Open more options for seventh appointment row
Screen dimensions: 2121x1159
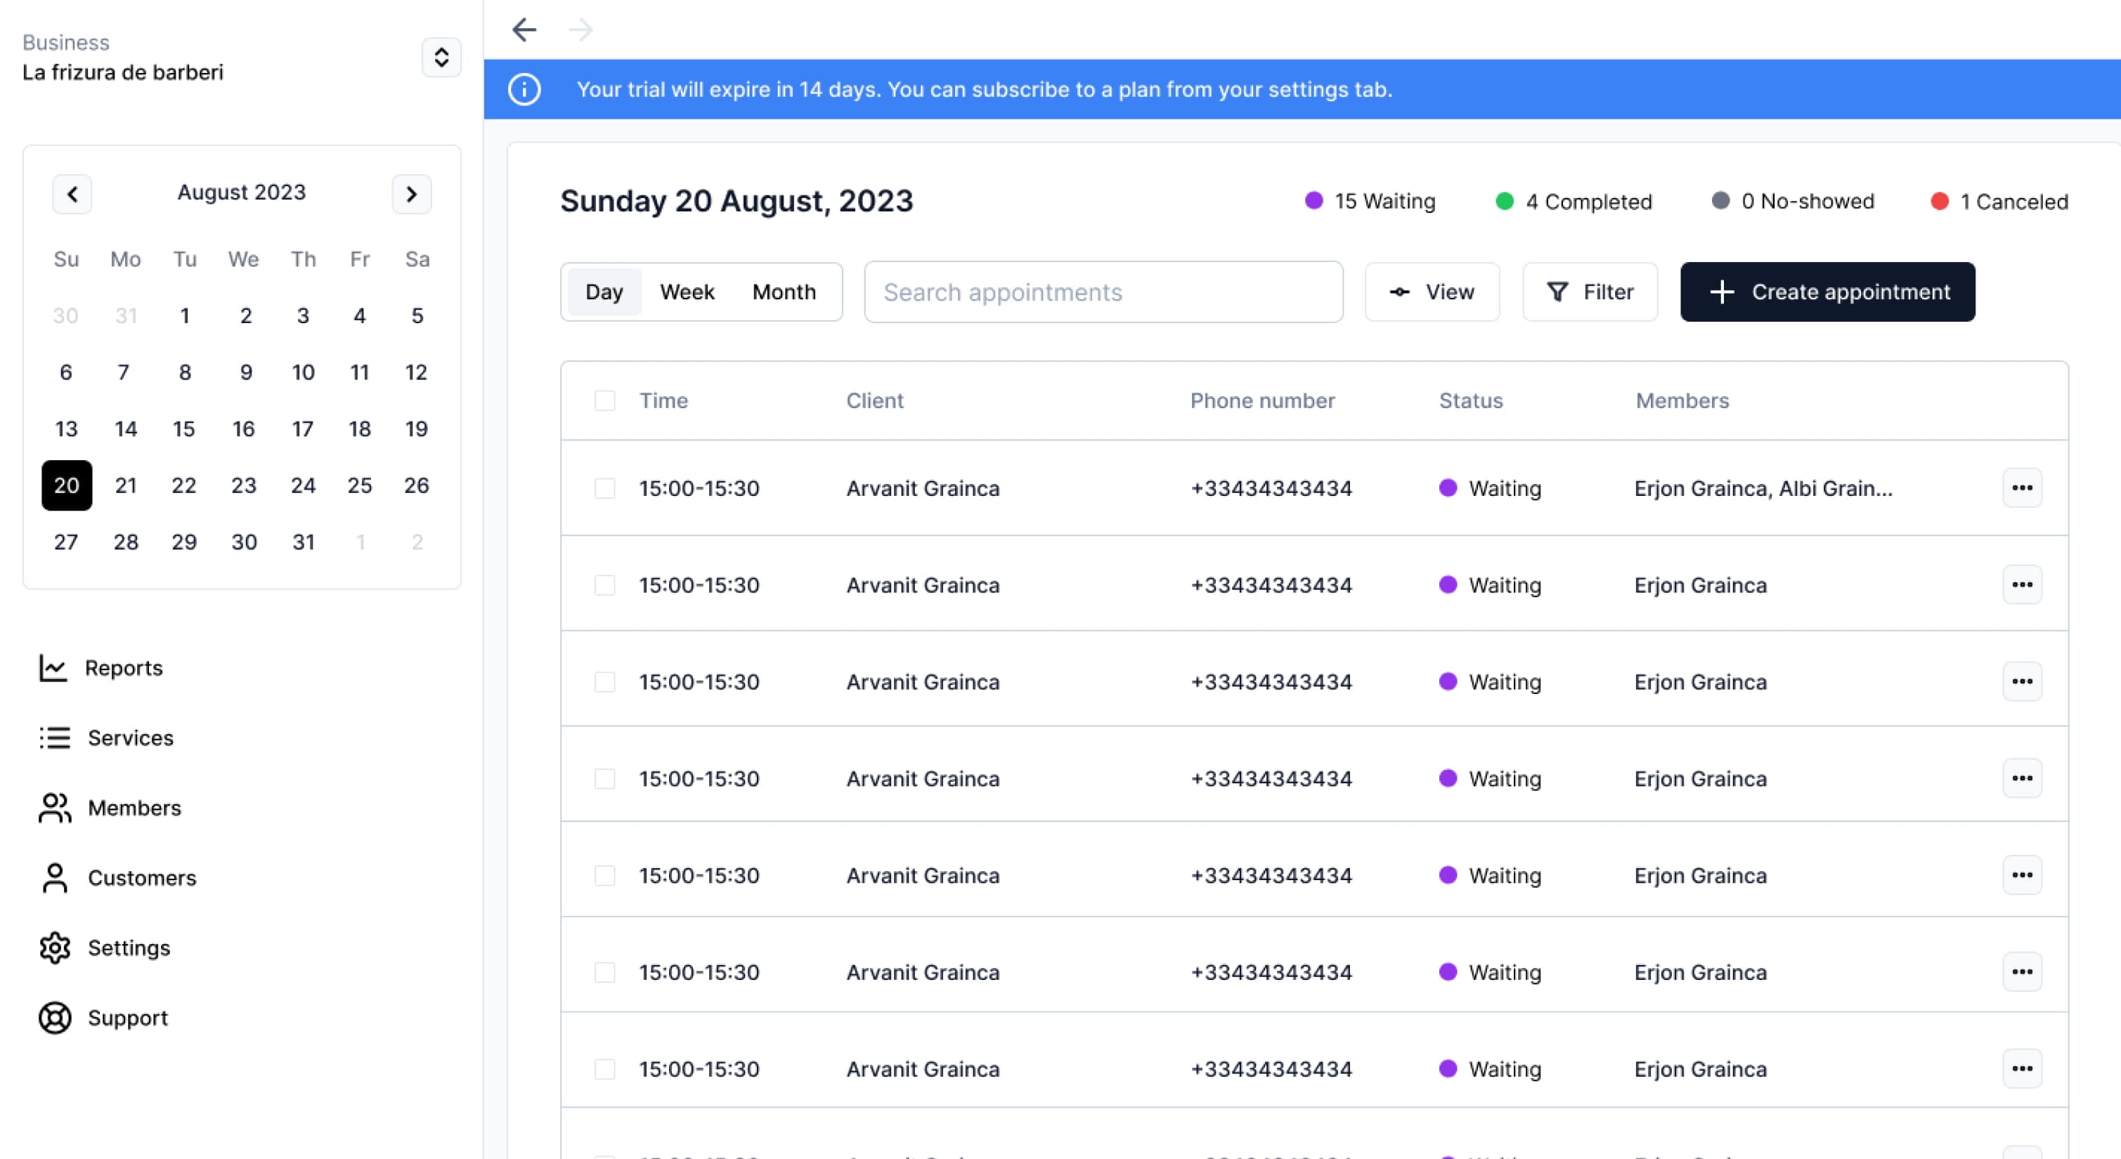(2022, 1068)
